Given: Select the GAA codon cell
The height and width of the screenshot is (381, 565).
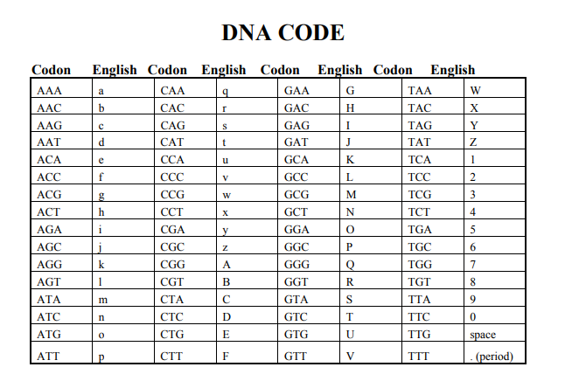Looking at the screenshot, I should coord(296,90).
